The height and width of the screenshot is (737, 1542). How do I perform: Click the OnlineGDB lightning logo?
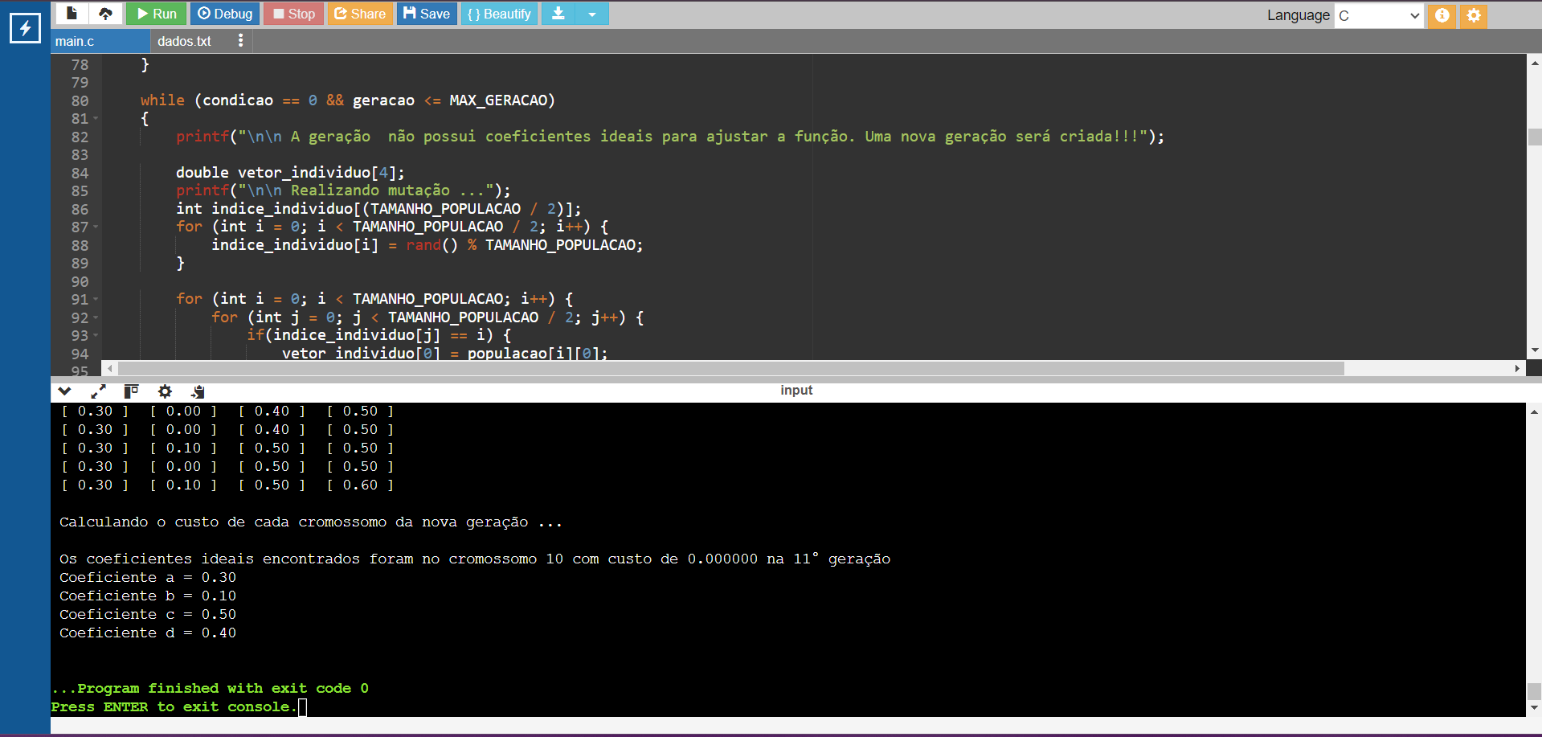pyautogui.click(x=25, y=28)
